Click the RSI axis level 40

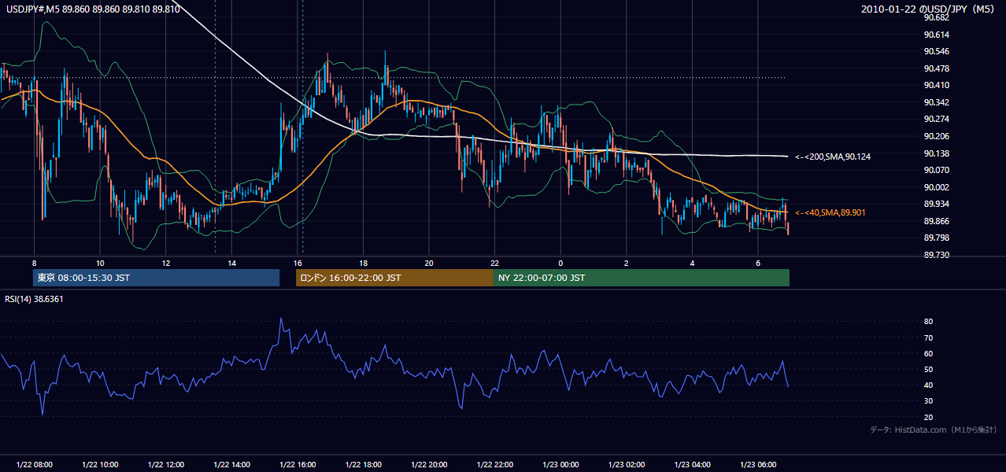coord(928,385)
